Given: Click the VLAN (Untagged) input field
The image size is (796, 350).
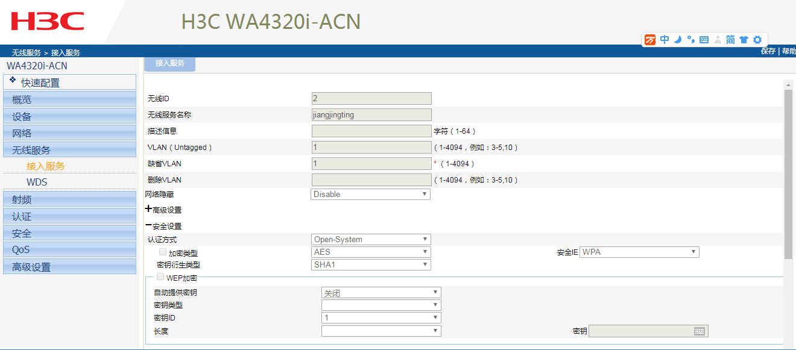Looking at the screenshot, I should 371,147.
